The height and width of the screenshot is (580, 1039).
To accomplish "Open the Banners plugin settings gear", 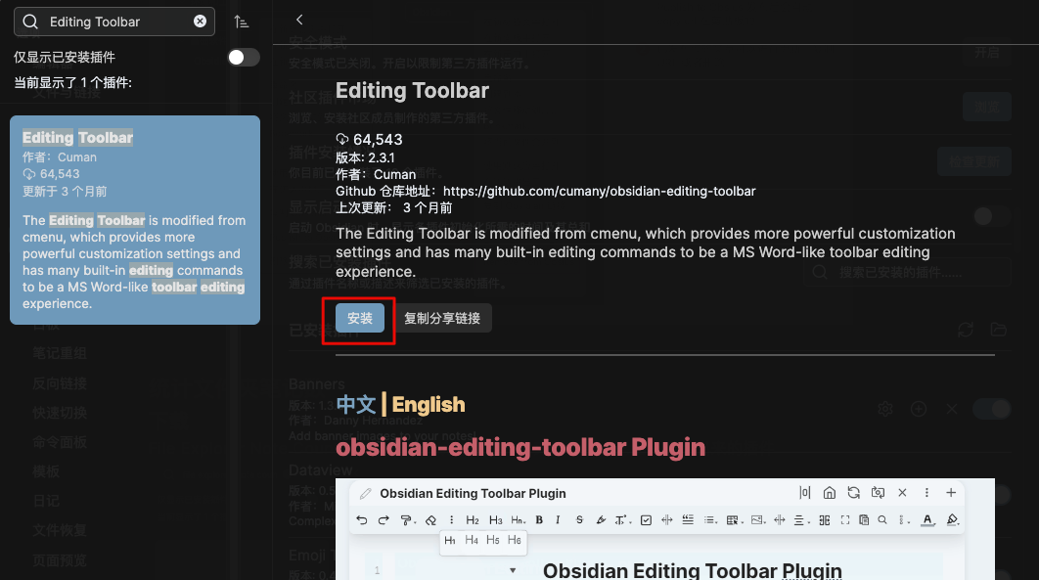I will (885, 409).
